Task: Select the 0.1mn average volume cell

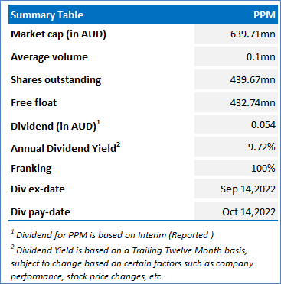Action: (236, 56)
